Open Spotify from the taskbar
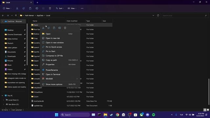 pos(154,115)
